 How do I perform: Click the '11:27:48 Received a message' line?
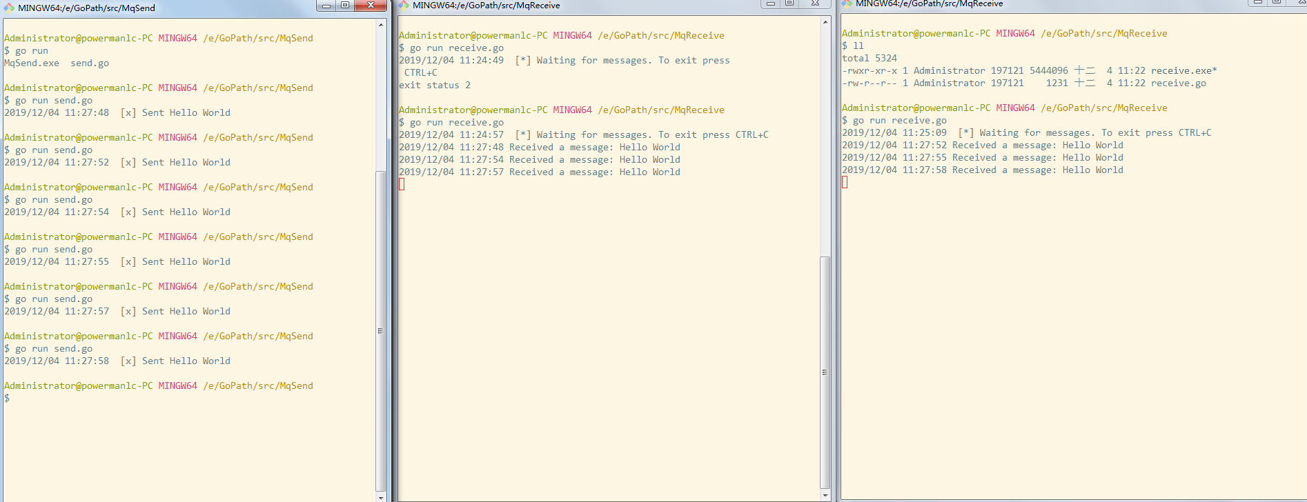point(540,147)
